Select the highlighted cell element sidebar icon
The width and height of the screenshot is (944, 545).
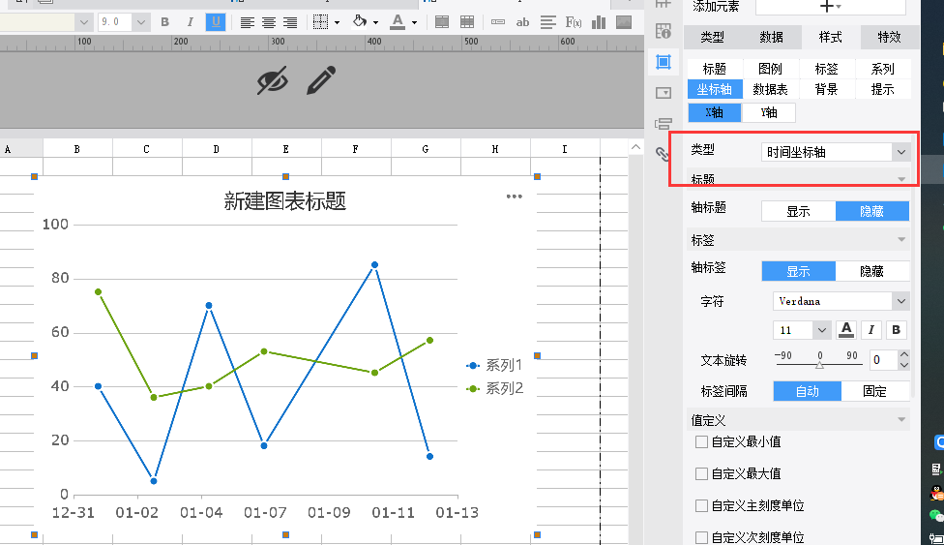click(664, 62)
